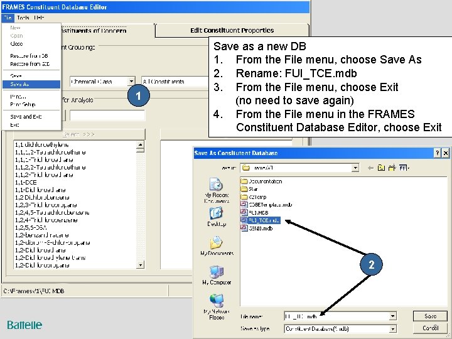452x339 pixels.
Task: Click scroll up arrow of constituent list
Action: tap(140, 144)
